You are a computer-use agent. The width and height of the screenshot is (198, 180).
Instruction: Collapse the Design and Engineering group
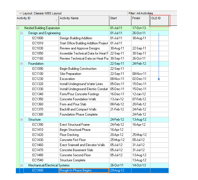[22, 33]
